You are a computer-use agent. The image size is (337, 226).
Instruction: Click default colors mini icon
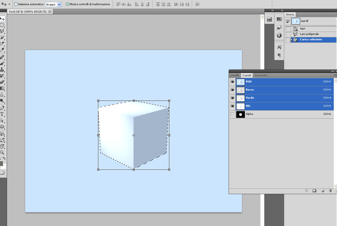tap(0, 158)
